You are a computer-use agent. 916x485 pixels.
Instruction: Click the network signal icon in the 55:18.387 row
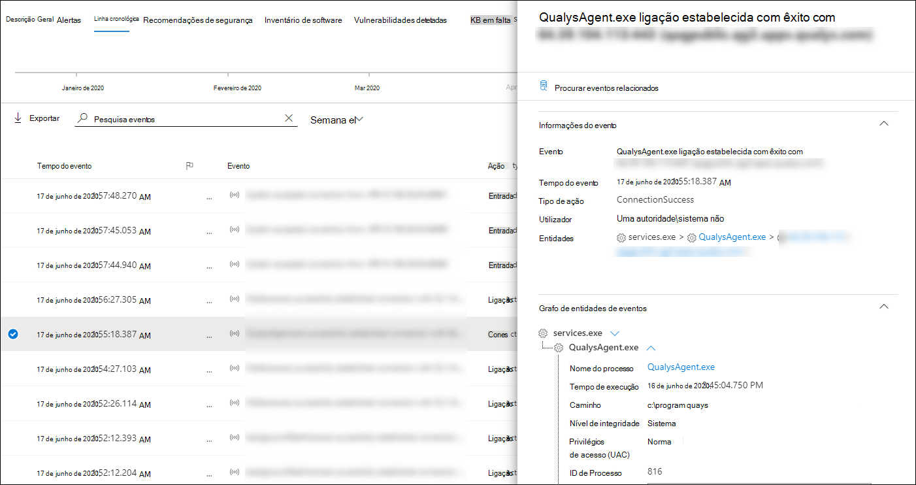[x=235, y=334]
